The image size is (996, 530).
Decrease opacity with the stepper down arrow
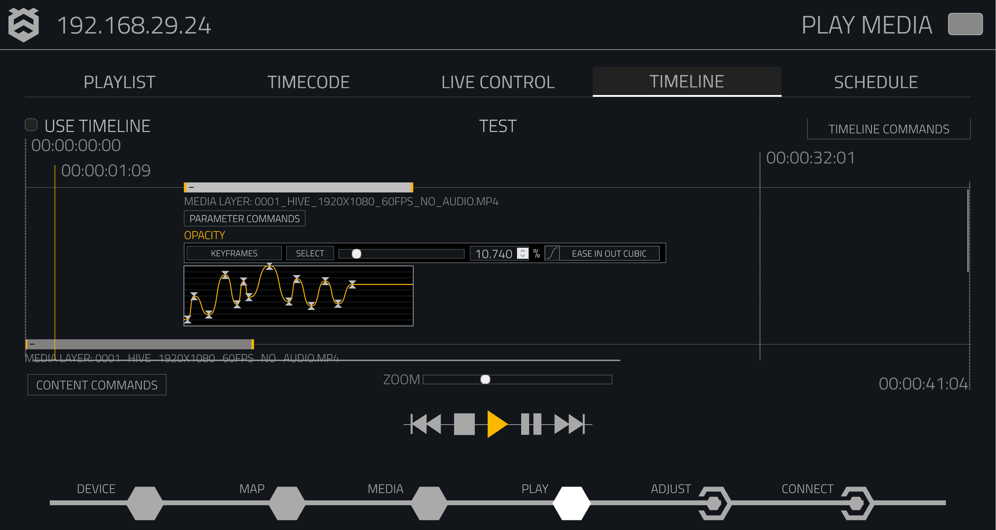click(523, 256)
